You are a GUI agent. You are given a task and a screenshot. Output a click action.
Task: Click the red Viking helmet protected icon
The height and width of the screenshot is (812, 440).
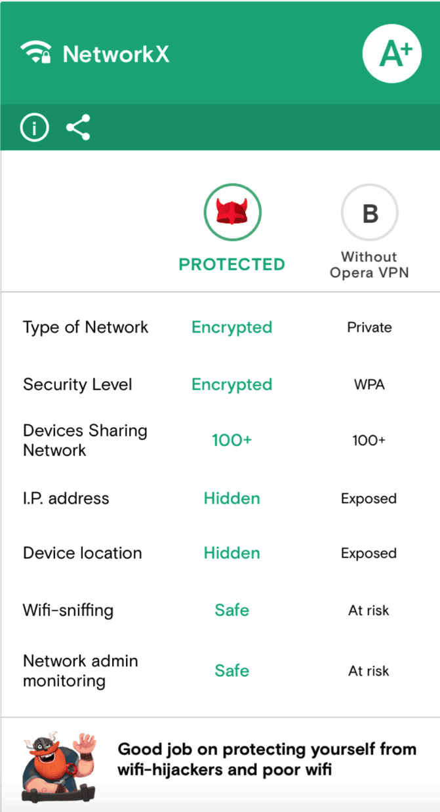coord(232,213)
